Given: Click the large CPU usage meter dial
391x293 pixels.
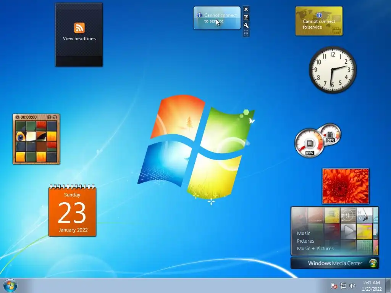Looking at the screenshot, I should pyautogui.click(x=309, y=143).
